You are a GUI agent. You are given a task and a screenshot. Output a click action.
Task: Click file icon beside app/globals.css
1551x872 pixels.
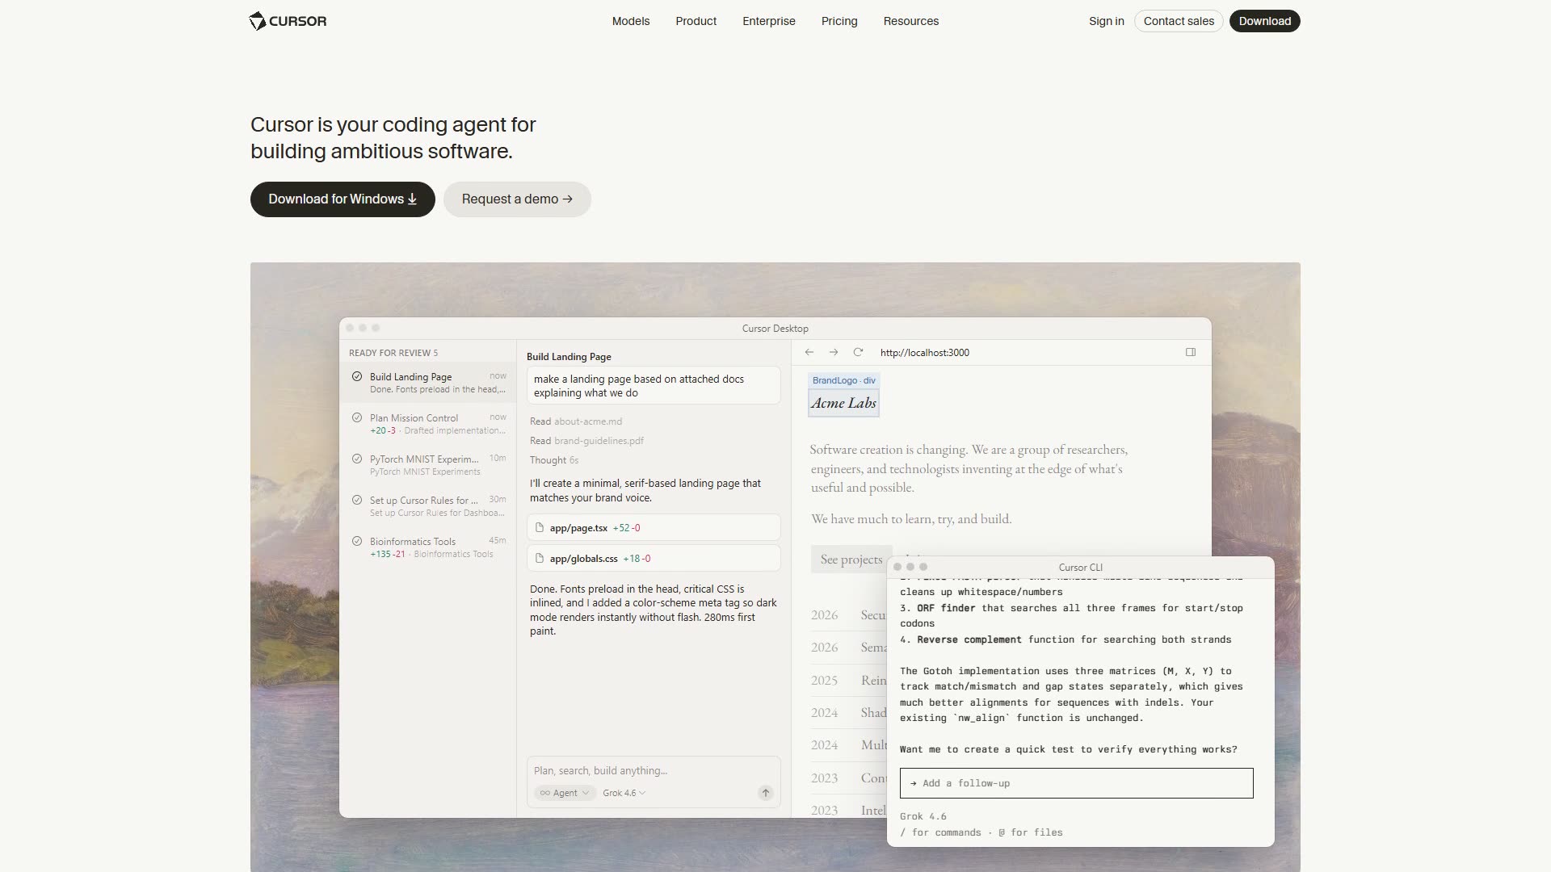pos(540,558)
